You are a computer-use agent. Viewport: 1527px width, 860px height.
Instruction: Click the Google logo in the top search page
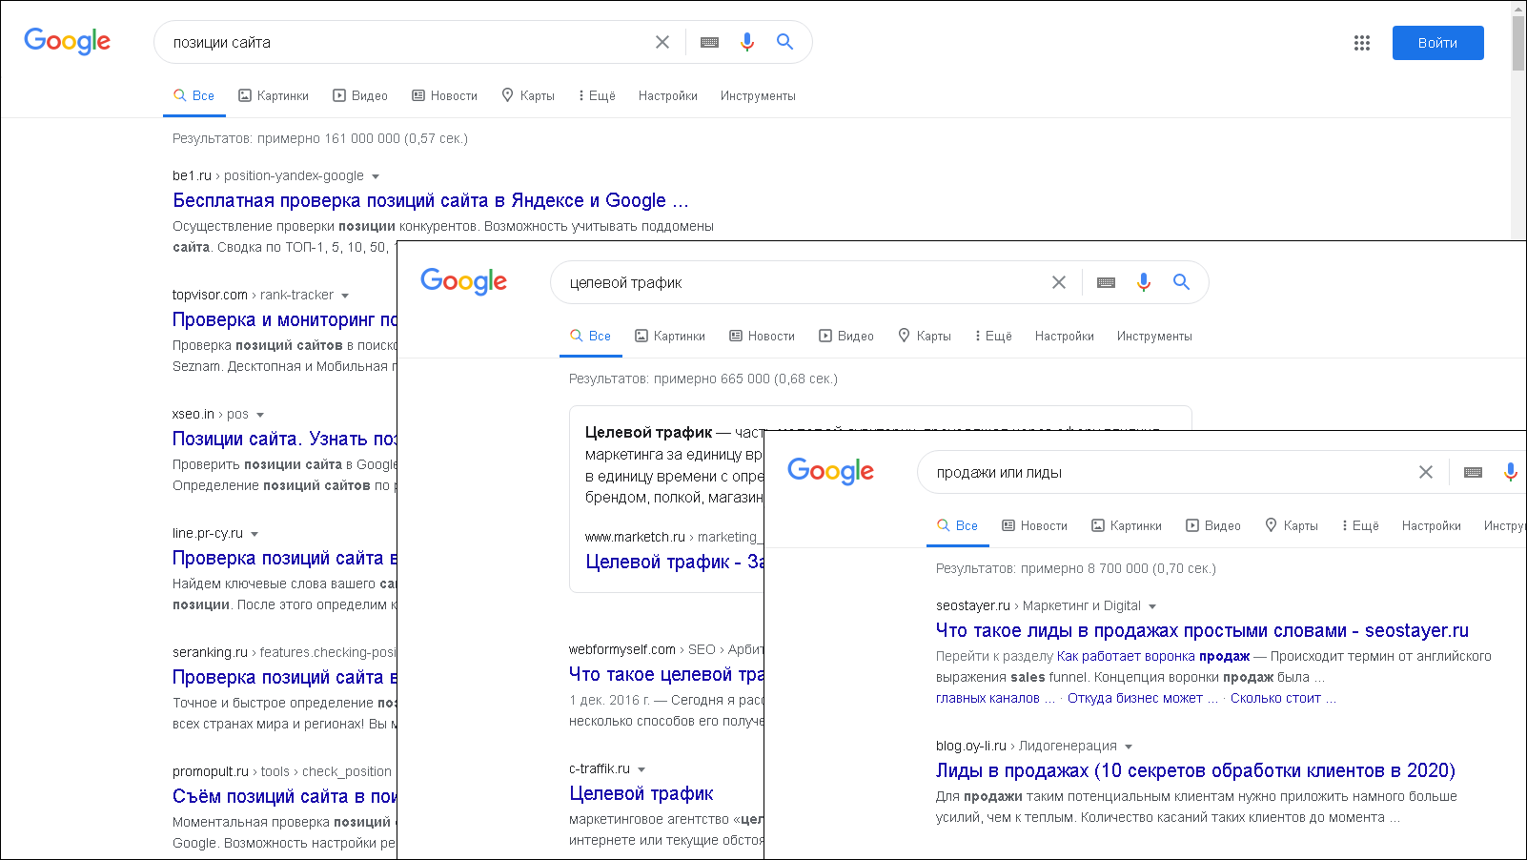[x=68, y=41]
